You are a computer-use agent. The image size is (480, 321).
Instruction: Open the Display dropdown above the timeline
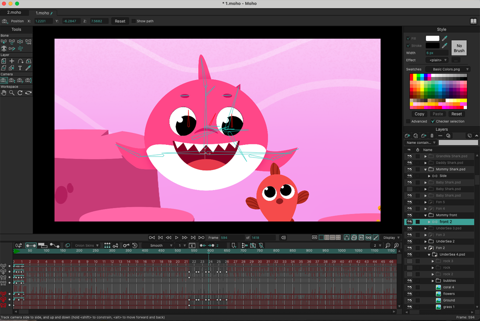(x=391, y=237)
